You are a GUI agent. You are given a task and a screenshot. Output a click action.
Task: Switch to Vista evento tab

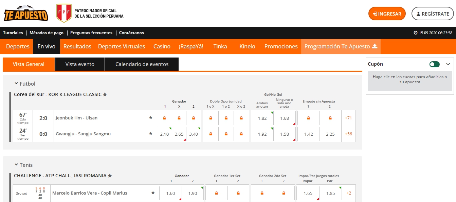[x=80, y=64]
